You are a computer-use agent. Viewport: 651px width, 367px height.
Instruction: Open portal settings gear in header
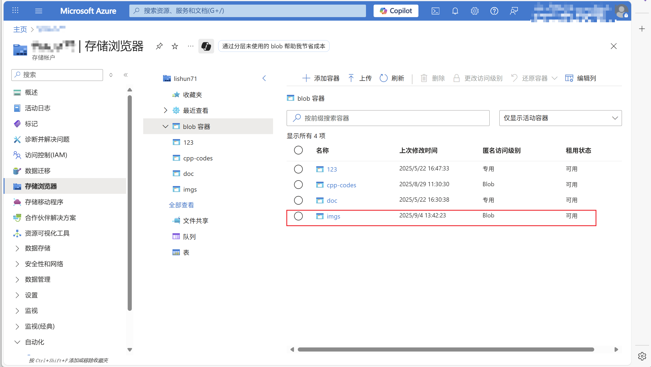pyautogui.click(x=475, y=11)
